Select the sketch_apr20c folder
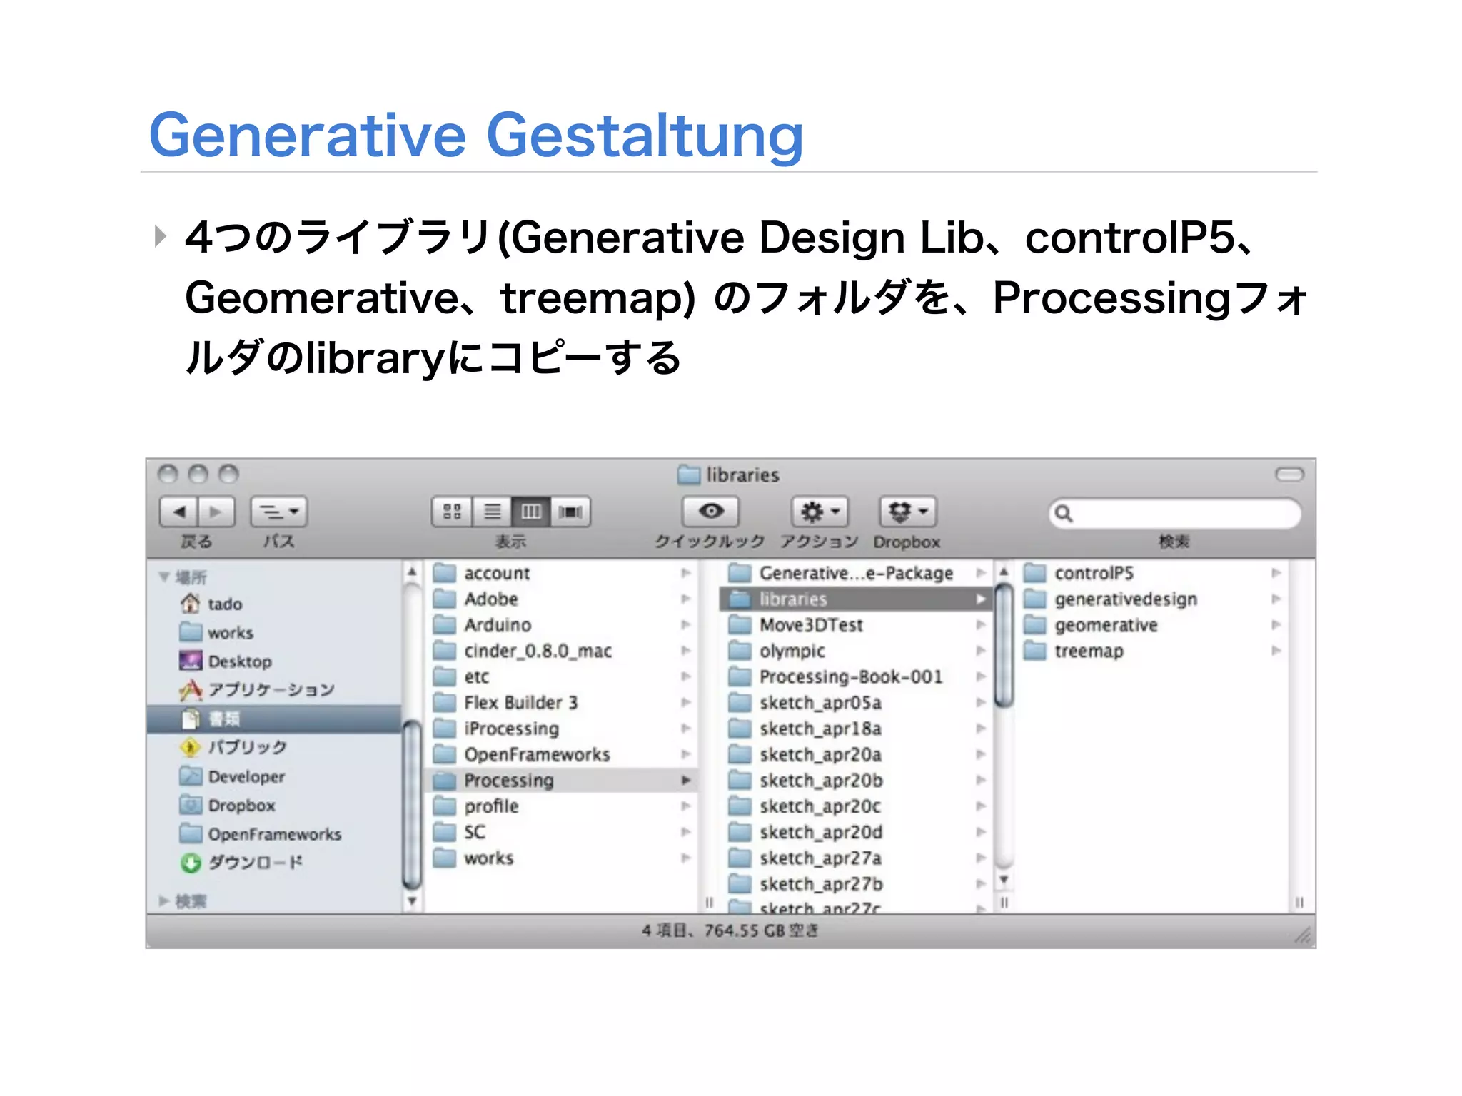This screenshot has width=1462, height=1096. tap(856, 806)
